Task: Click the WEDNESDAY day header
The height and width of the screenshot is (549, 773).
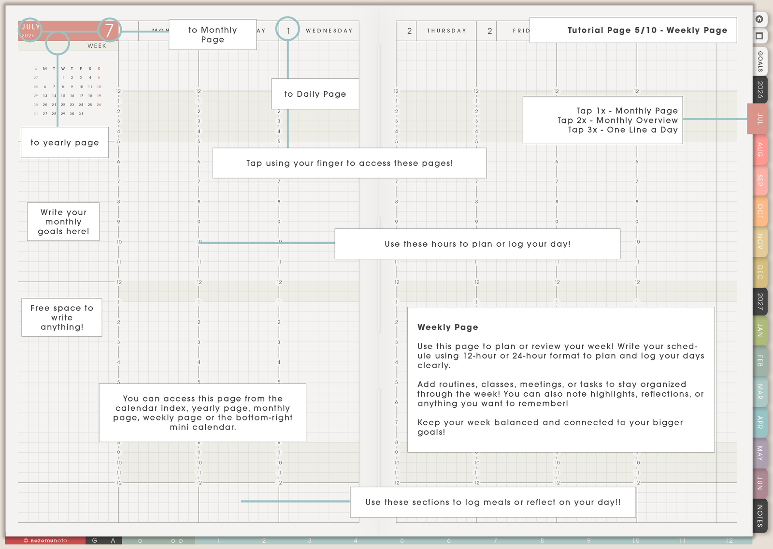Action: click(329, 30)
